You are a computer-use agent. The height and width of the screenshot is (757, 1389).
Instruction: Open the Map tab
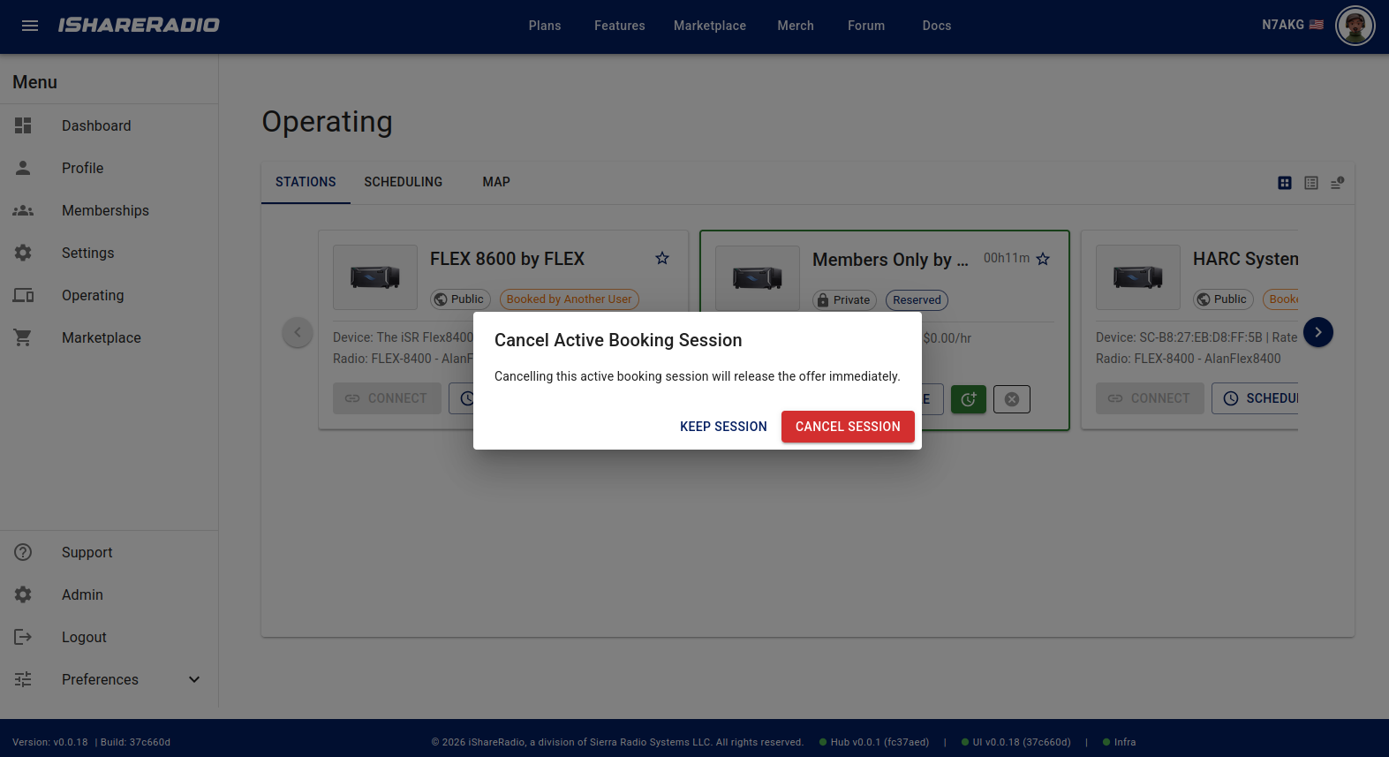(x=496, y=182)
